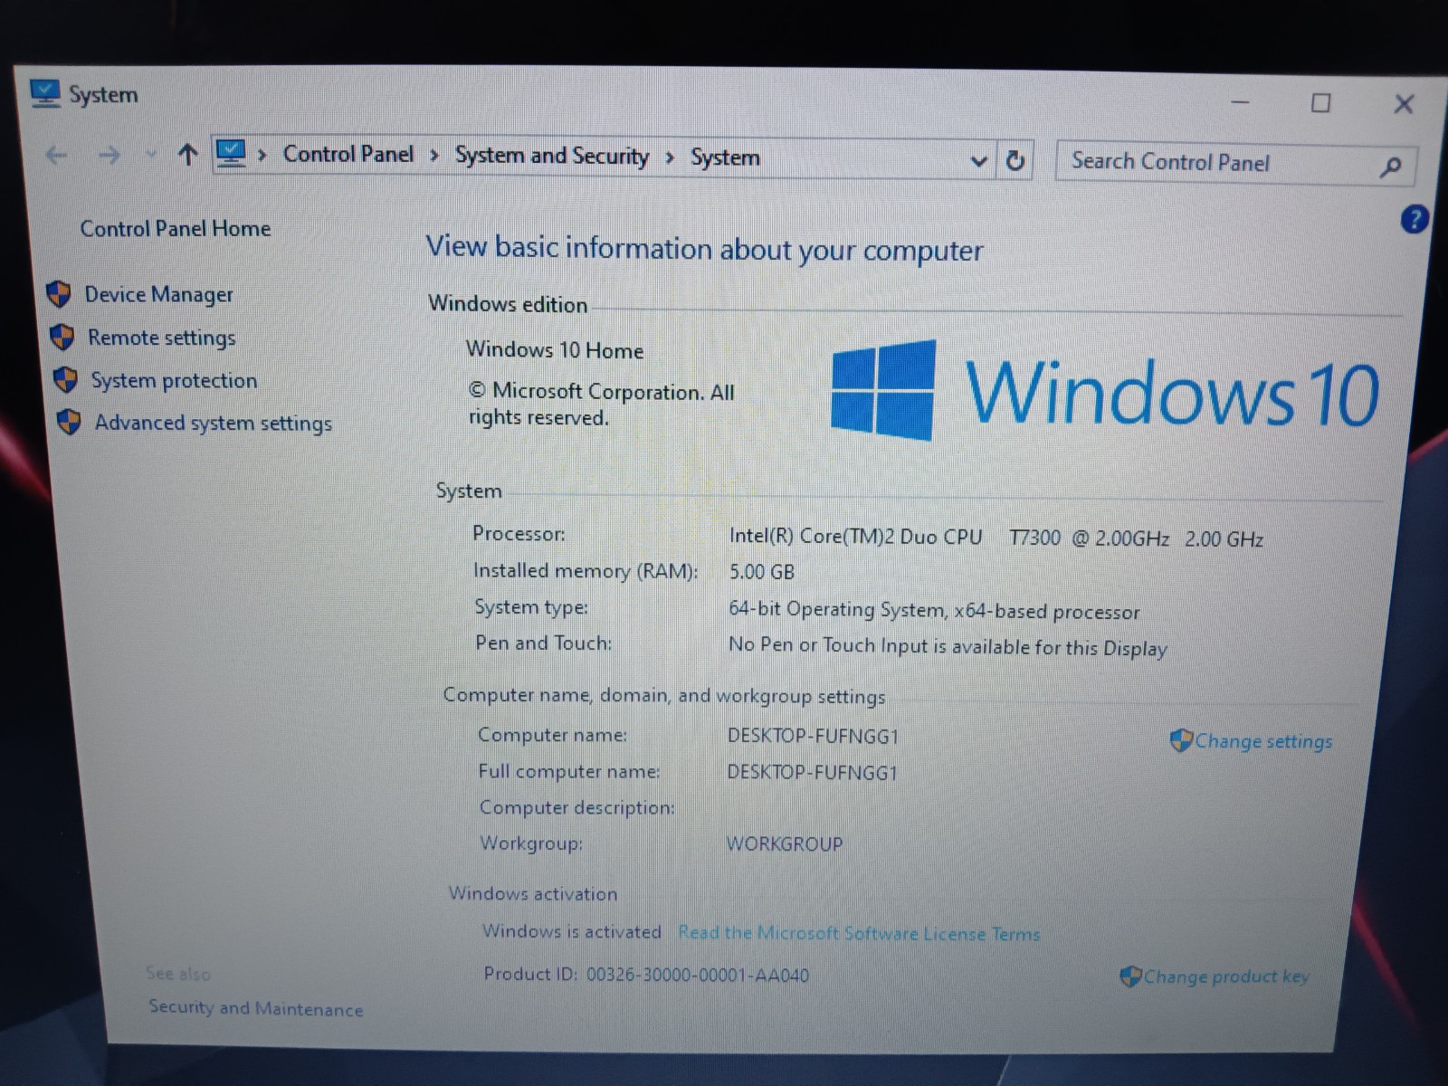
Task: Click the System window title icon
Action: coord(44,93)
